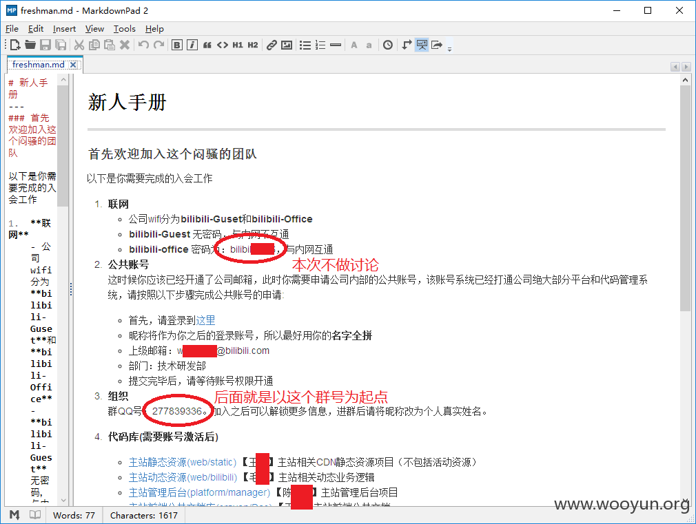The height and width of the screenshot is (524, 696).
Task: Follow the 这里 login link
Action: [x=205, y=320]
